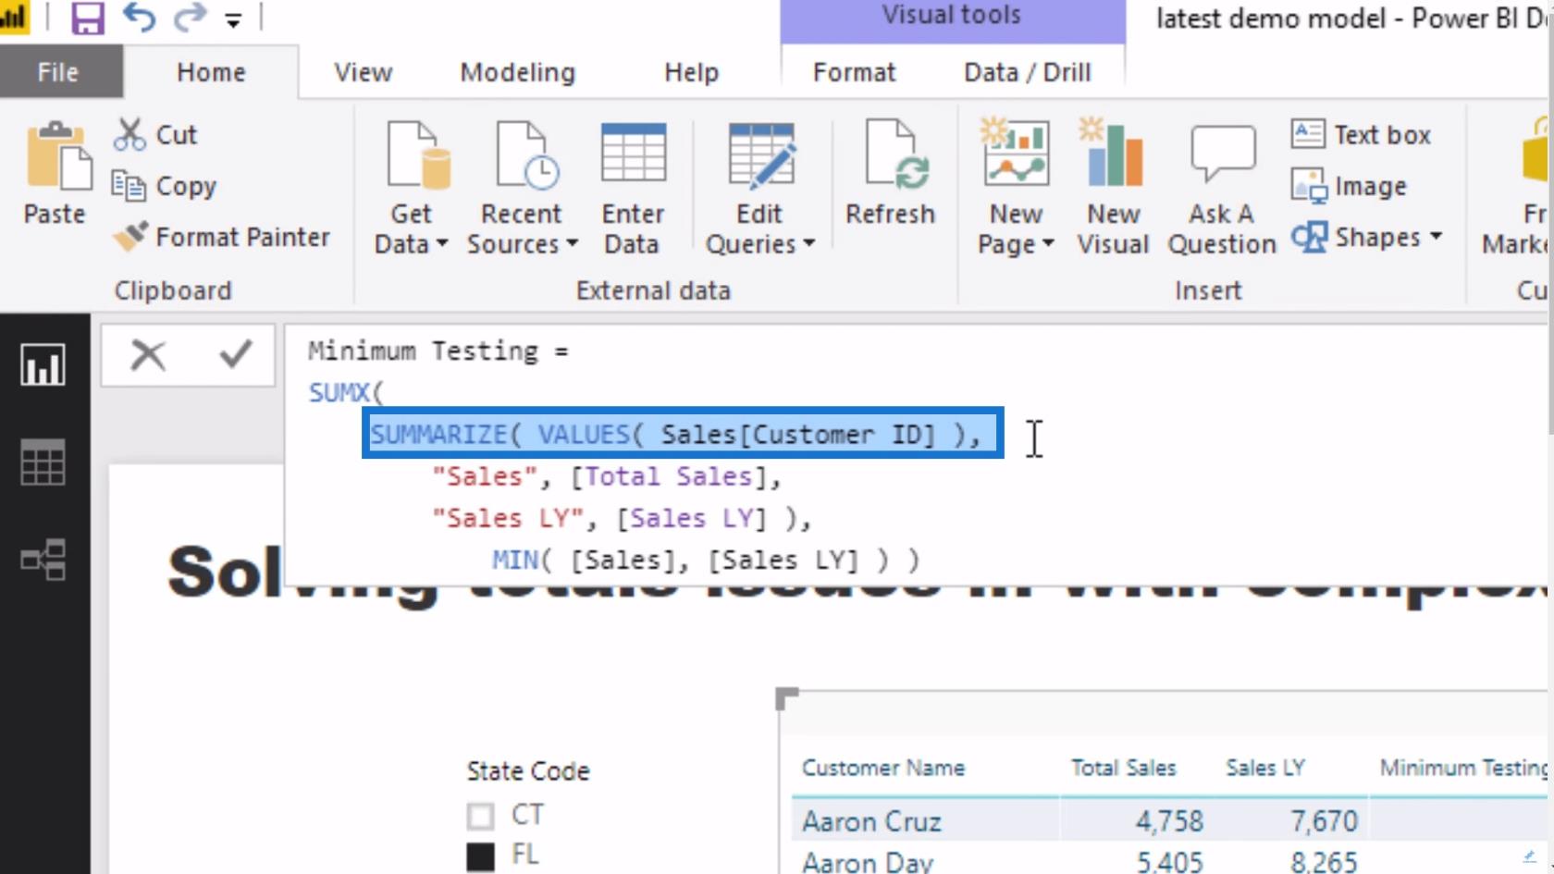
Task: Switch to Data view in sidebar
Action: click(x=43, y=462)
